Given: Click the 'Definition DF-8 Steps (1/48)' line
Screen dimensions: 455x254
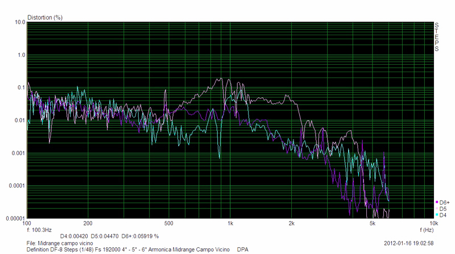Looking at the screenshot, I should [x=60, y=249].
